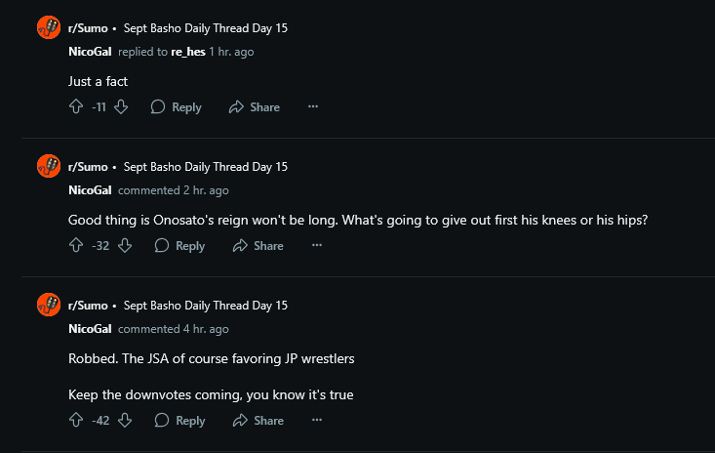The width and height of the screenshot is (715, 453).
Task: Upvote the "Just a fact" comment
Action: point(76,106)
